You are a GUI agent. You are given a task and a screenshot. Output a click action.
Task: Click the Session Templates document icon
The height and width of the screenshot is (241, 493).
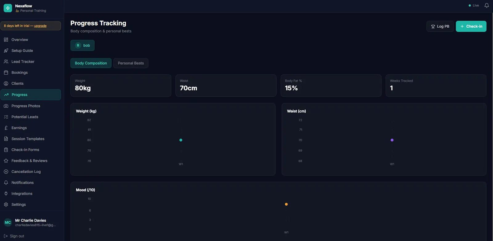coord(6,139)
